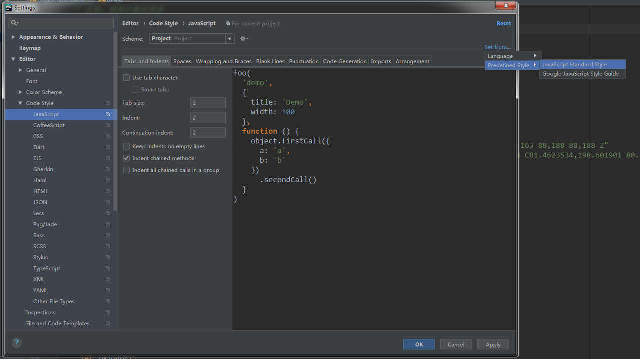
Task: Click the project-level icon beside Code Style row
Action: point(108,103)
